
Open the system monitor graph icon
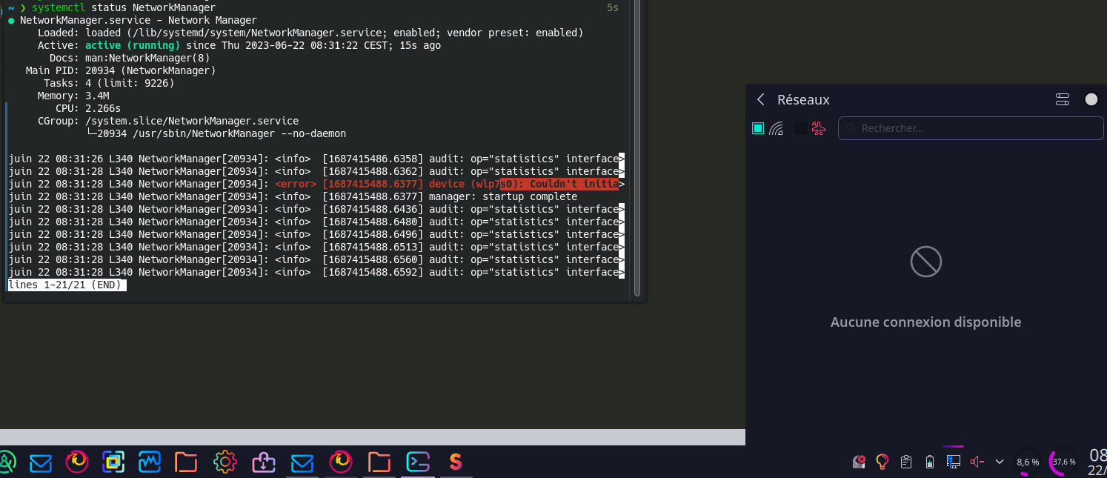coord(150,462)
